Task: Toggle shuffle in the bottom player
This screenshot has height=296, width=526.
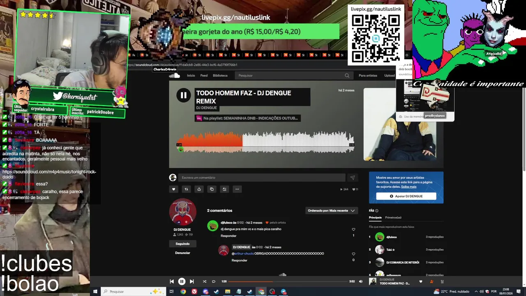Action: 204,282
